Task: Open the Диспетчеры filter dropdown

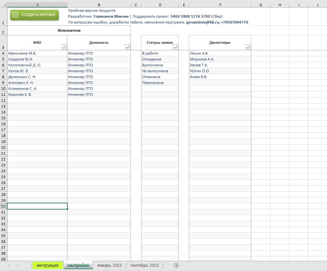Action: (248, 47)
